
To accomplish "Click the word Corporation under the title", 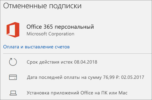I will [x=61, y=34].
